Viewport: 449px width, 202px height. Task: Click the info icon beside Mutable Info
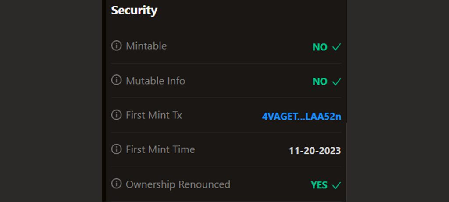[116, 80]
